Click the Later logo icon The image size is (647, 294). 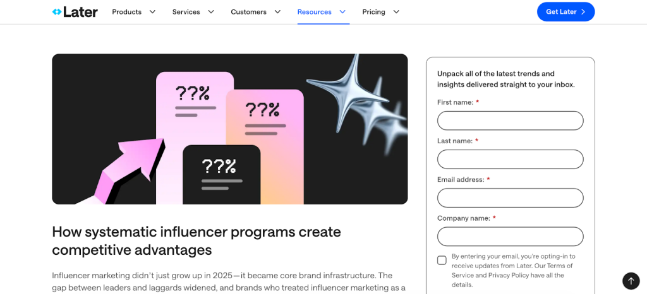pyautogui.click(x=57, y=12)
